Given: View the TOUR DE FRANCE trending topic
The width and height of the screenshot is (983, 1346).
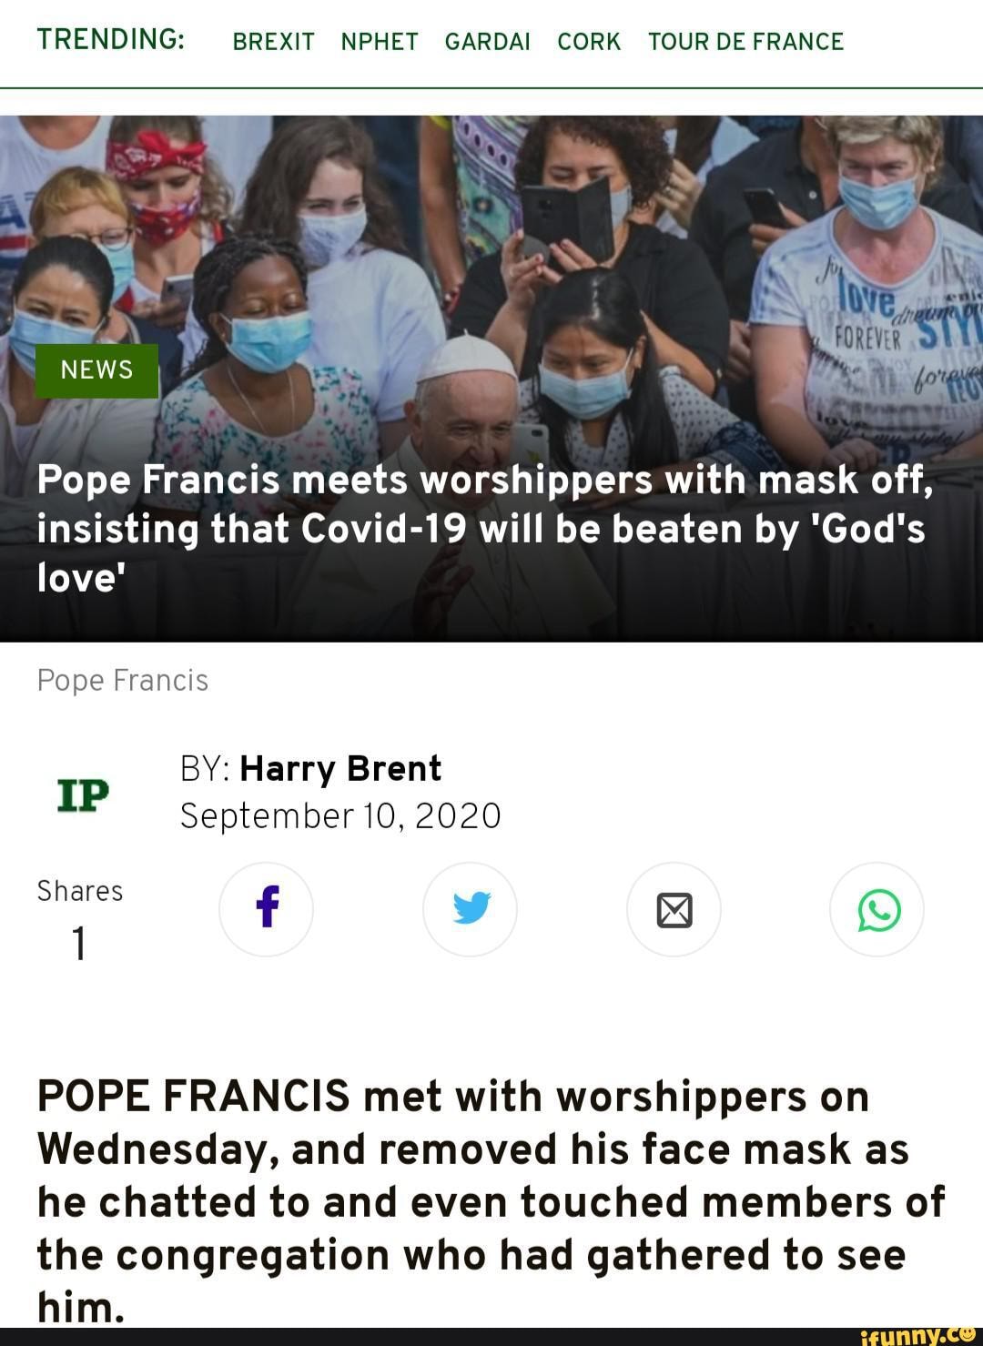Looking at the screenshot, I should click(746, 42).
